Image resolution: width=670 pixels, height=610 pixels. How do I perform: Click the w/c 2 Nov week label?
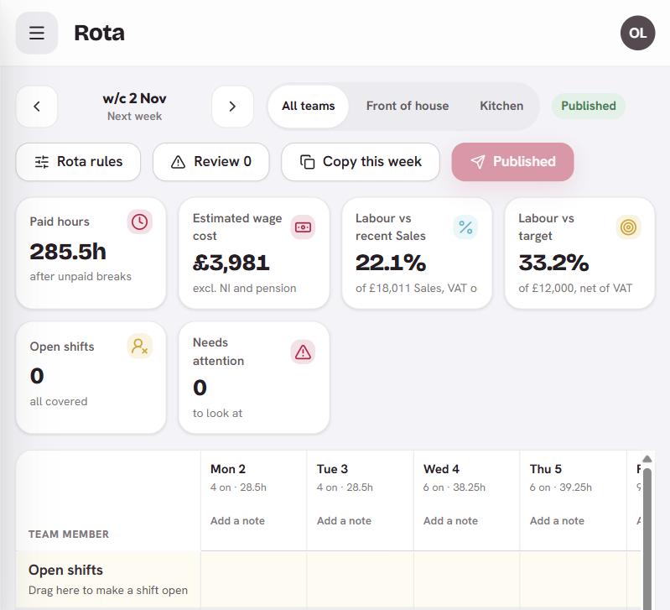[134, 98]
